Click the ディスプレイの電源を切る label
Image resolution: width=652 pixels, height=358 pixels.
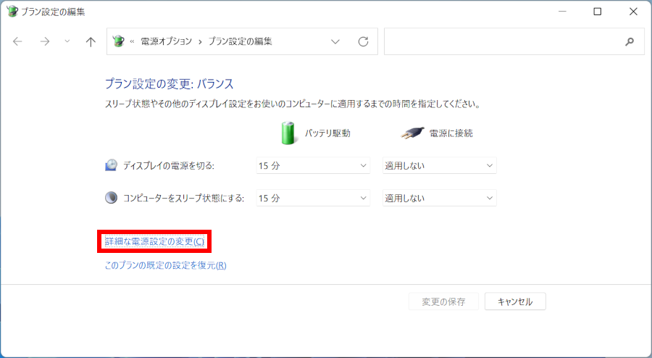169,165
